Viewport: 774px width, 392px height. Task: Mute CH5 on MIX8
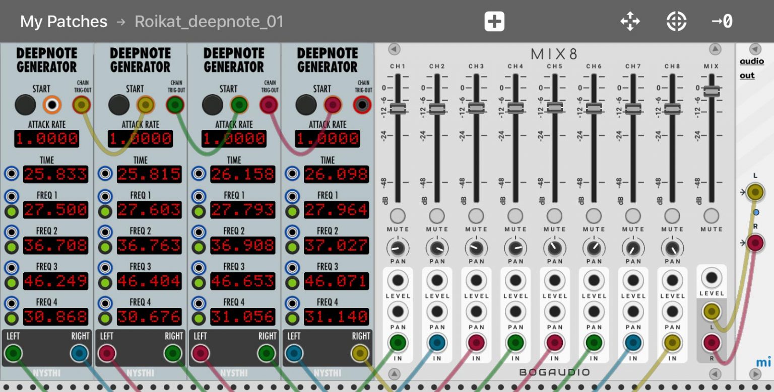(554, 215)
